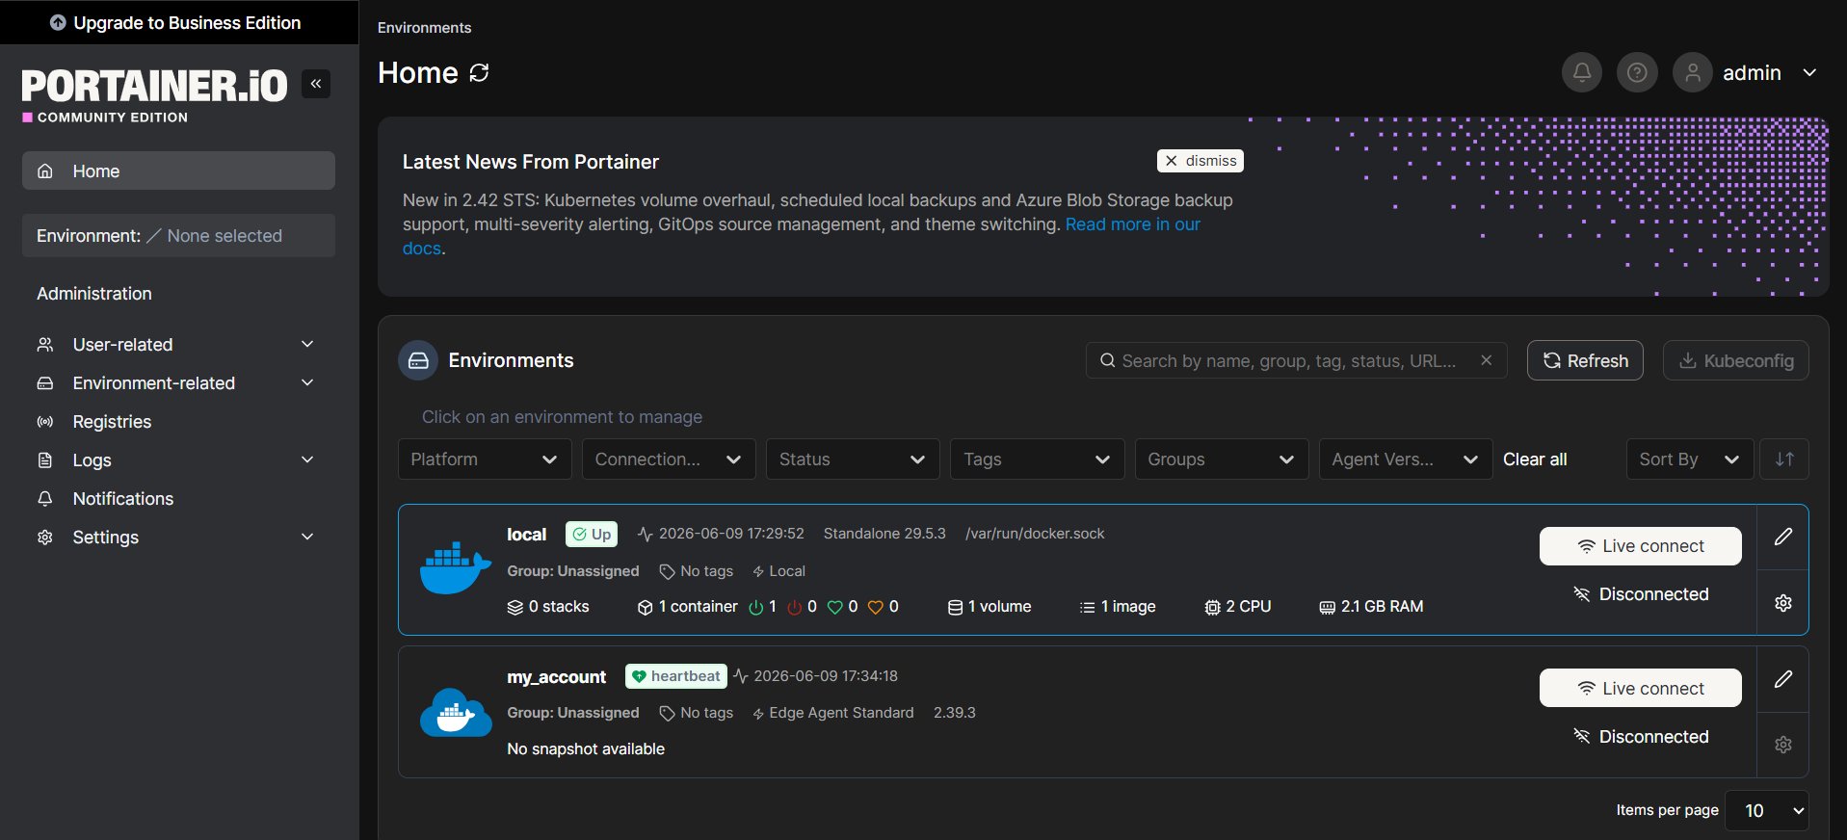Open the Read more in our docs link
Screen dimensions: 1847x840
tap(1132, 224)
